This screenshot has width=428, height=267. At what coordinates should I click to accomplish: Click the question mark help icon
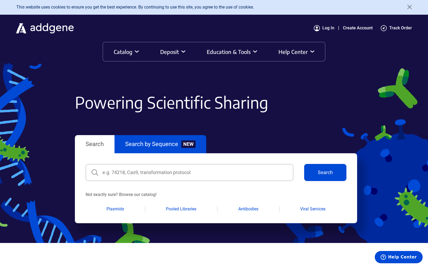coord(383,257)
